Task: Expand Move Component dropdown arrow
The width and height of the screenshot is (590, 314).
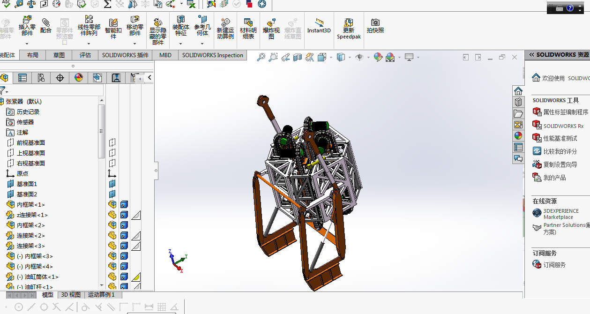Action: 135,44
